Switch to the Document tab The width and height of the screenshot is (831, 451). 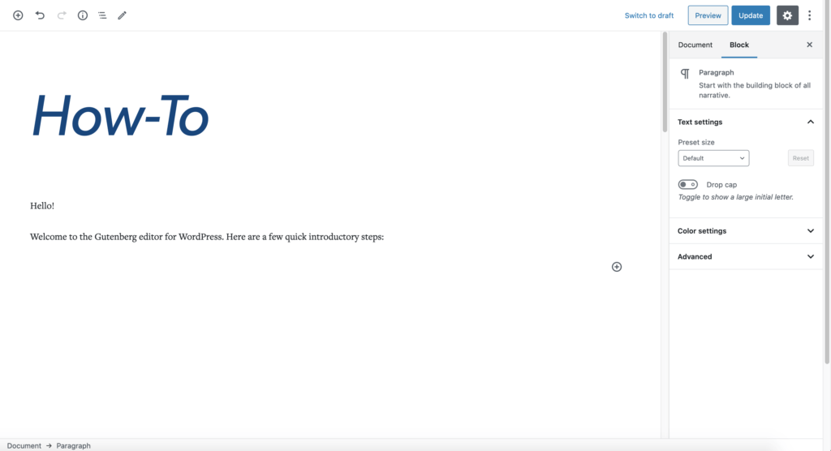coord(695,45)
